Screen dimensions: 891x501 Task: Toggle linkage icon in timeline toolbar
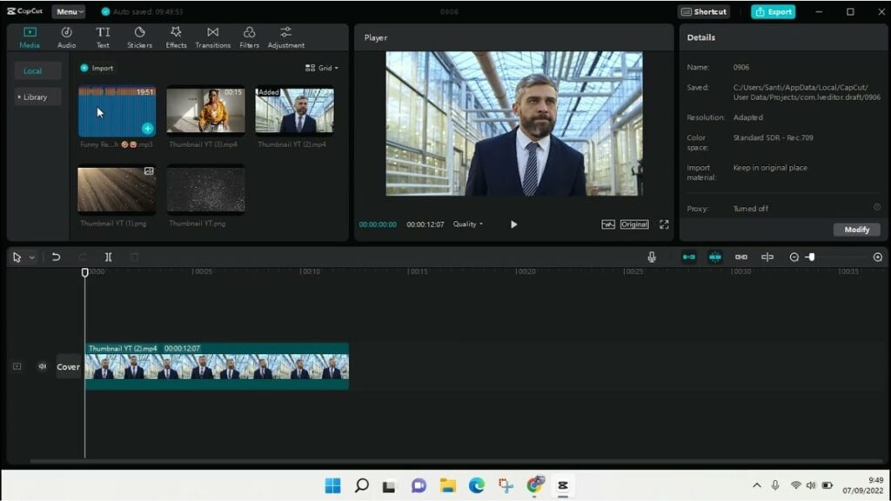coord(741,257)
